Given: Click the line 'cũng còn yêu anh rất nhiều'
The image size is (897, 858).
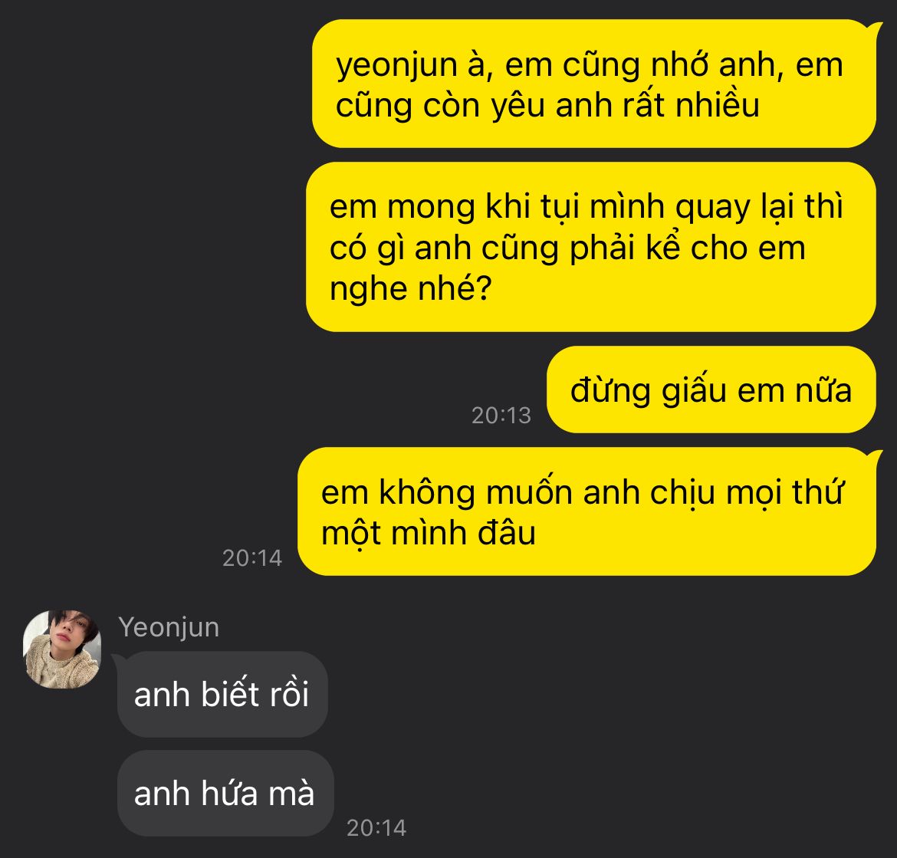Looking at the screenshot, I should tap(547, 106).
